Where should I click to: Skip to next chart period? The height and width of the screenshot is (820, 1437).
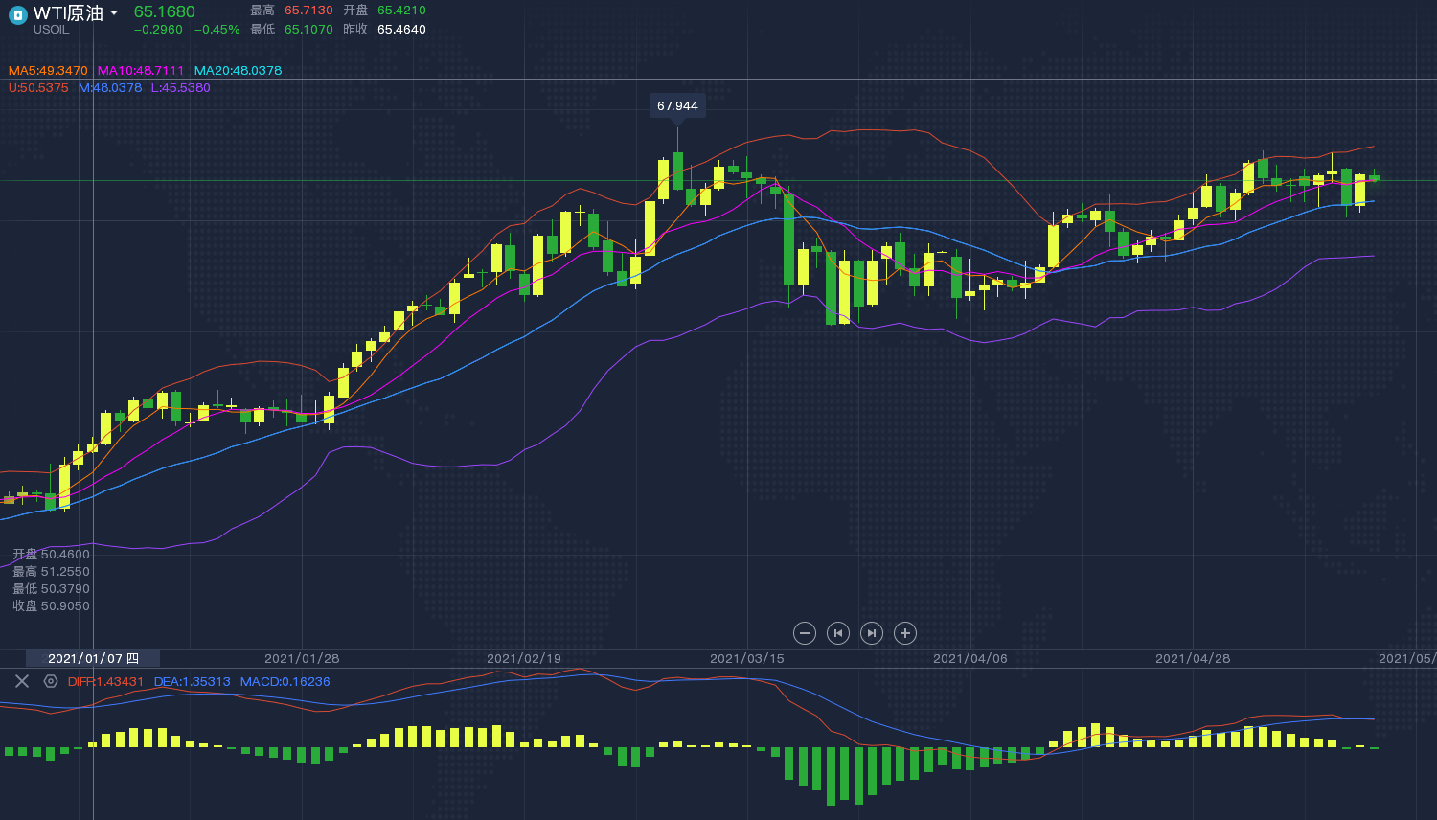coord(872,633)
